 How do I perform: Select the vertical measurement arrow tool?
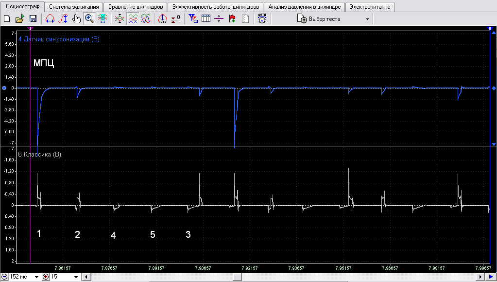point(63,18)
